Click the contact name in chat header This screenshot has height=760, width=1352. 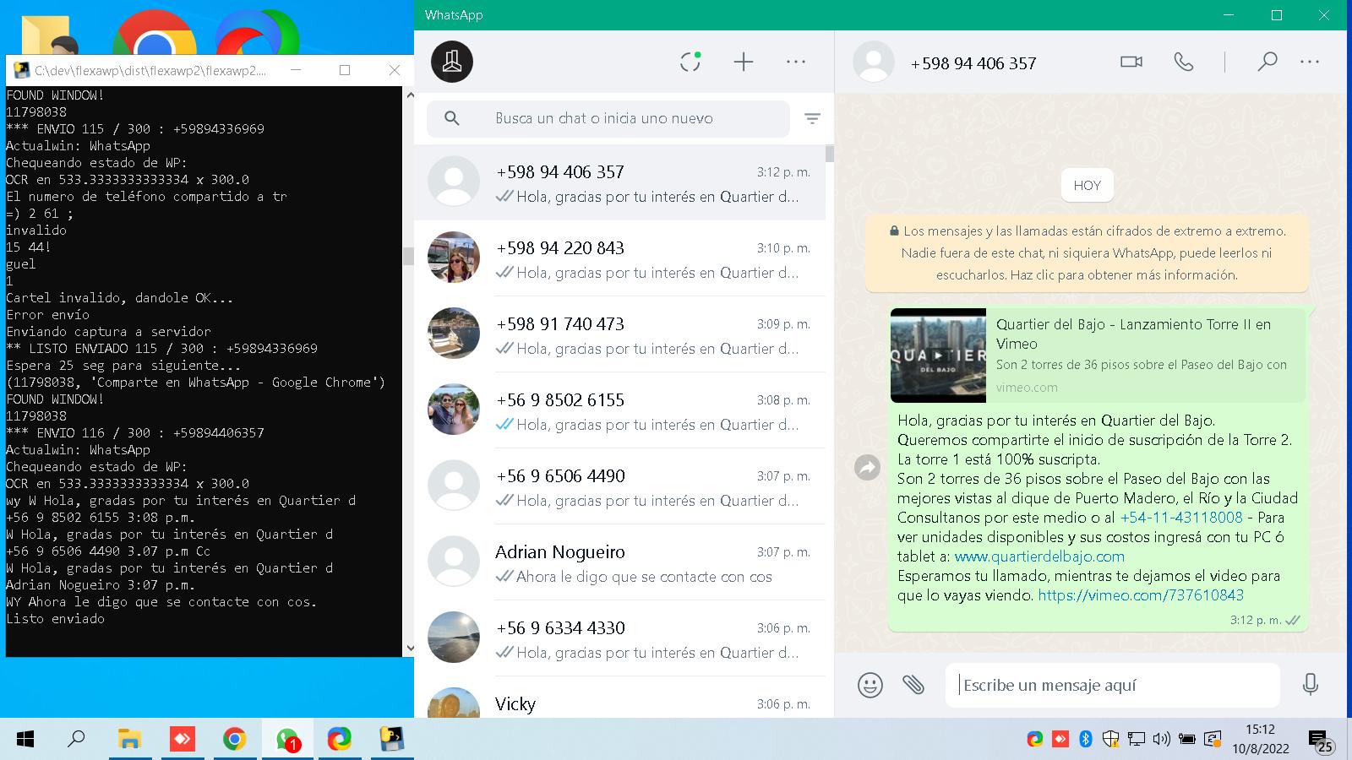pyautogui.click(x=973, y=63)
